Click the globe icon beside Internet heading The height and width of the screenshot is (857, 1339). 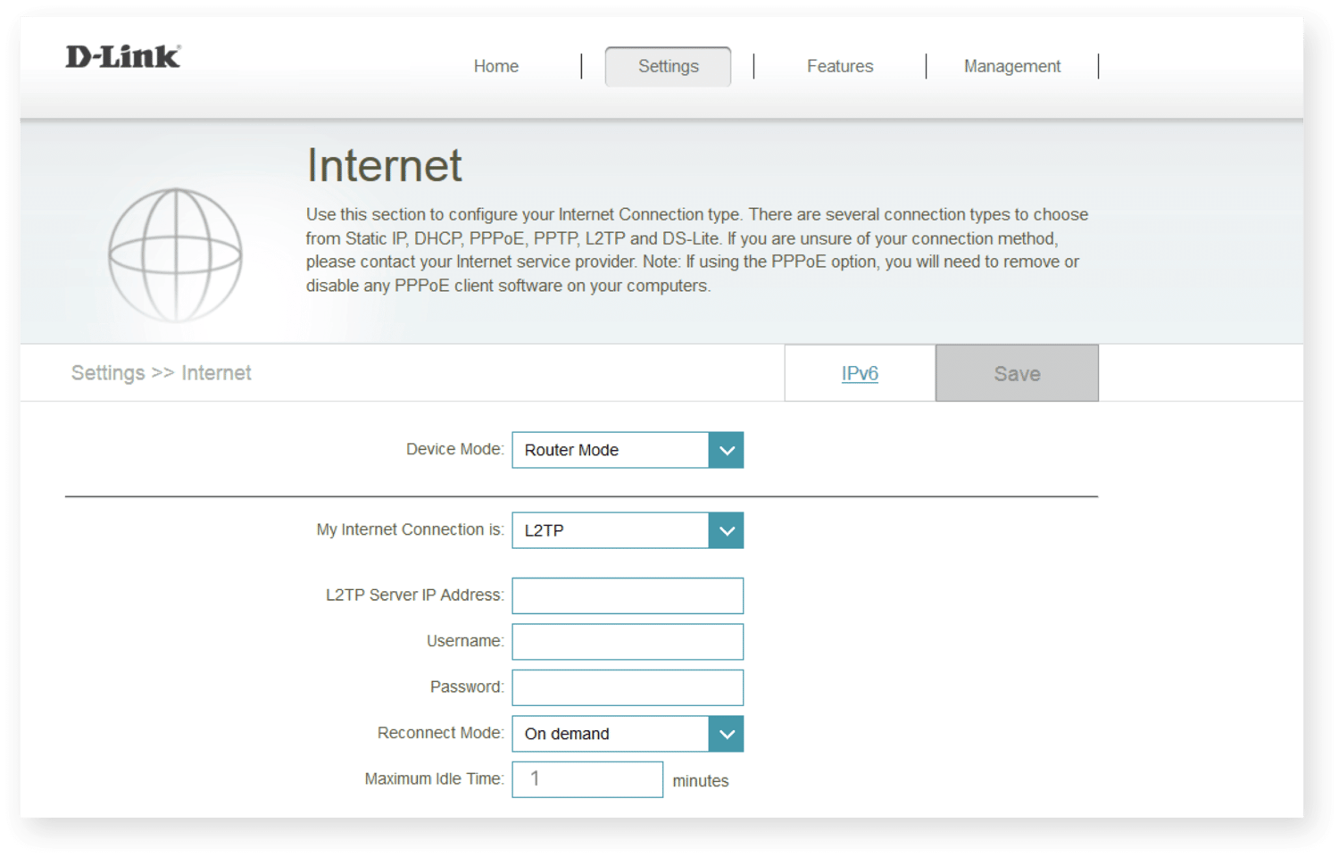pyautogui.click(x=175, y=255)
